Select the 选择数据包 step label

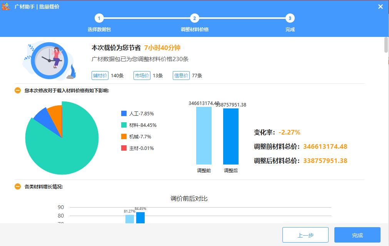(99, 29)
